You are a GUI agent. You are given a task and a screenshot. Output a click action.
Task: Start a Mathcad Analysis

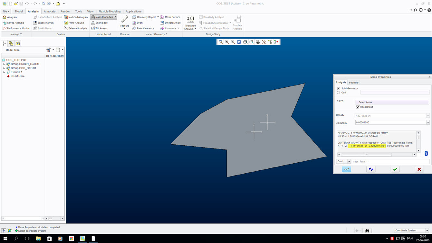point(76,17)
